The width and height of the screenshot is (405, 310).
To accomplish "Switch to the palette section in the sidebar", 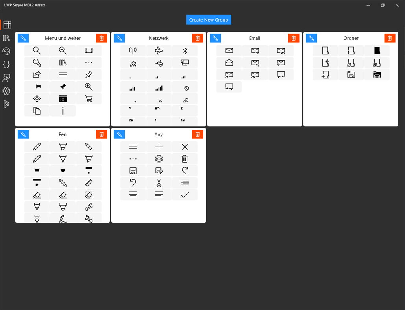I will click(7, 51).
